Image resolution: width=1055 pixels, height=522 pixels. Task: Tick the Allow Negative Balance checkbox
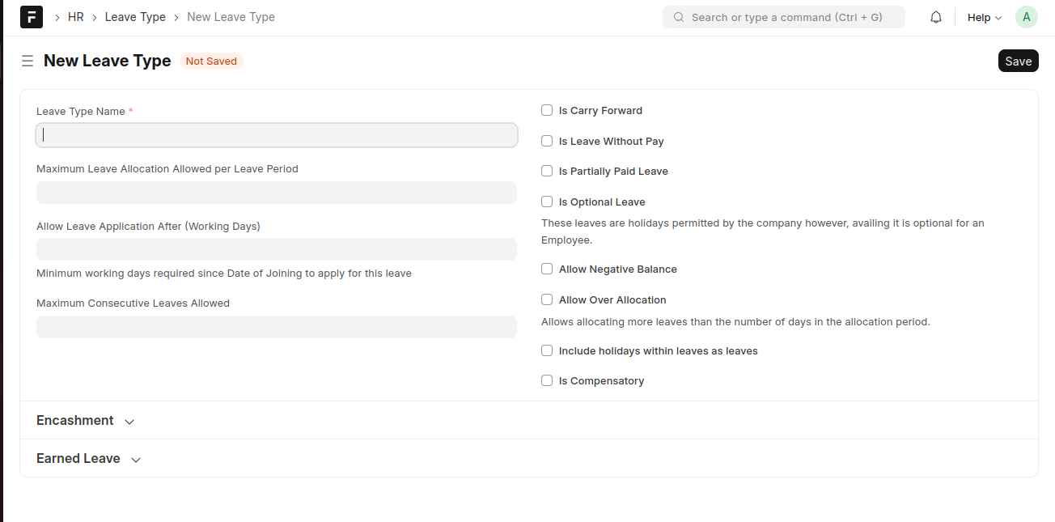tap(547, 269)
